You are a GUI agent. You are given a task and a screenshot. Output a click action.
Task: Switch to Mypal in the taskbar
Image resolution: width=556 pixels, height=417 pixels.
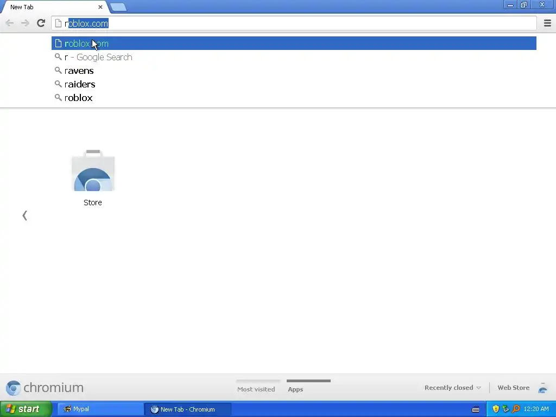[100, 409]
